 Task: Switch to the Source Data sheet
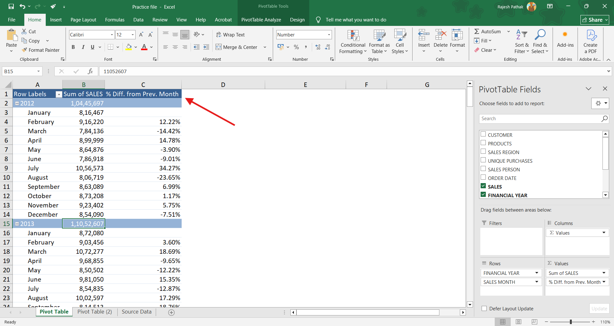pyautogui.click(x=137, y=312)
